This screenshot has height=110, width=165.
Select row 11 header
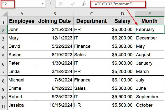[4, 105]
